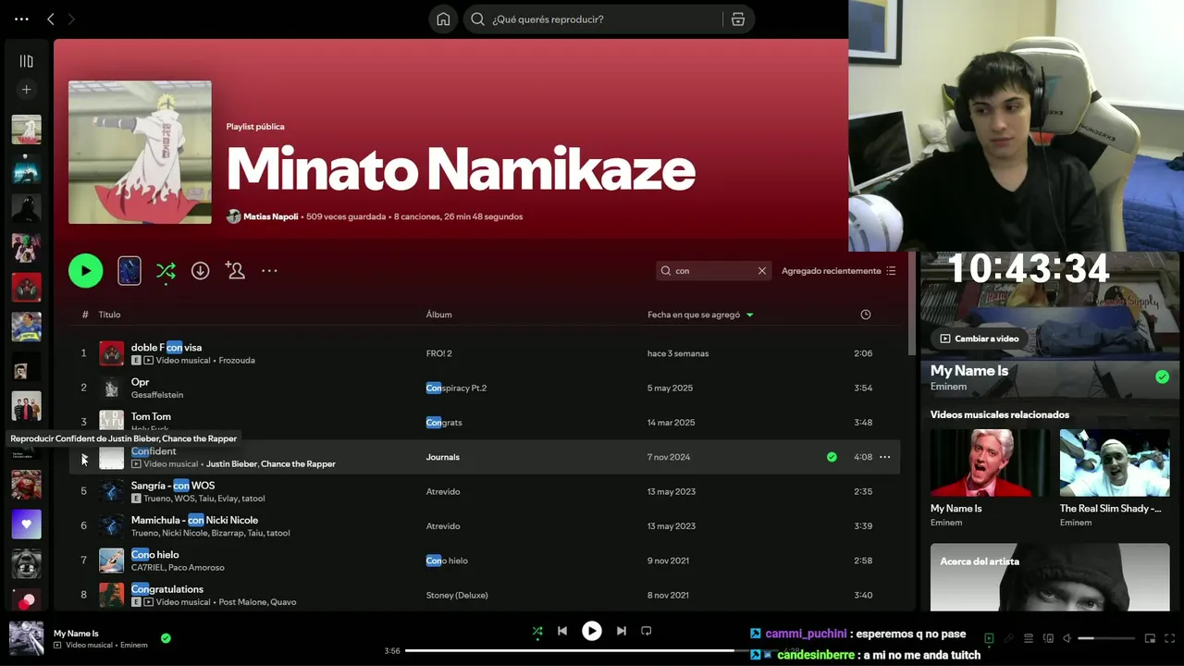Toggle the now playing view icon
Image resolution: width=1184 pixels, height=666 pixels.
pyautogui.click(x=989, y=638)
